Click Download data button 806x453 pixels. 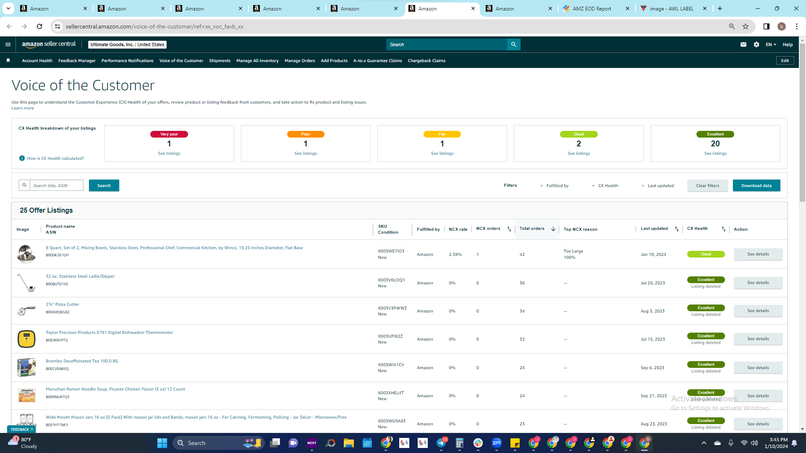tap(756, 186)
